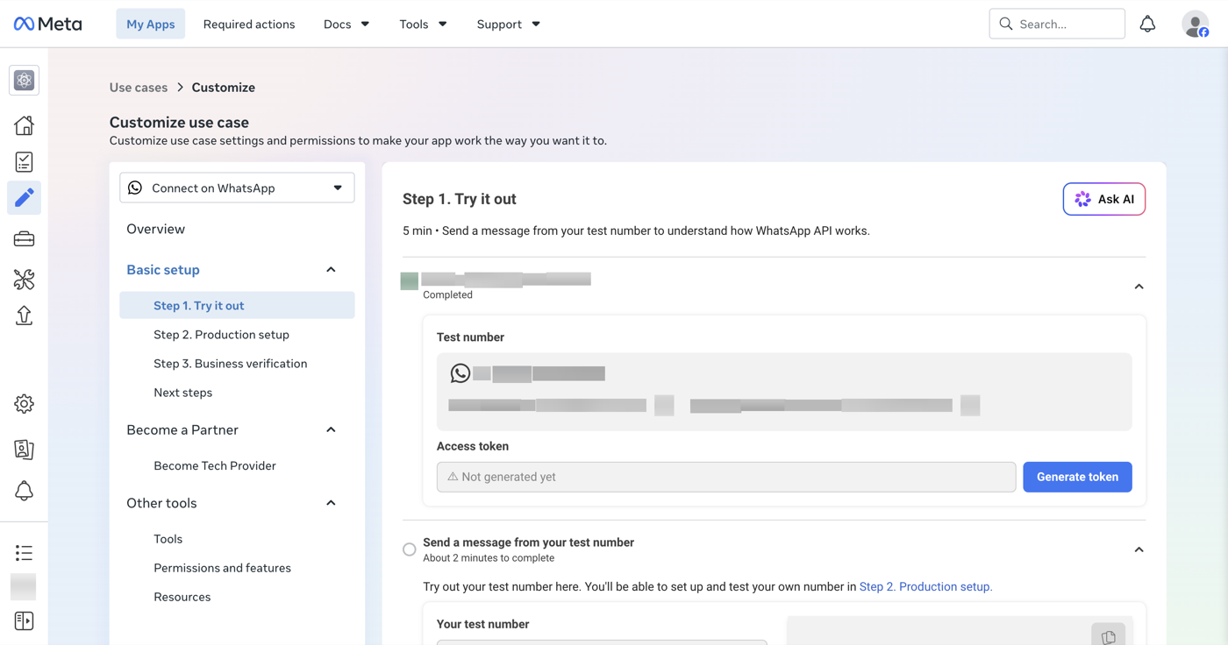
Task: Click the Ask AI button
Action: pos(1104,199)
